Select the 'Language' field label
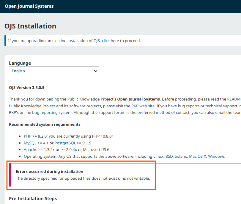 coord(20,63)
